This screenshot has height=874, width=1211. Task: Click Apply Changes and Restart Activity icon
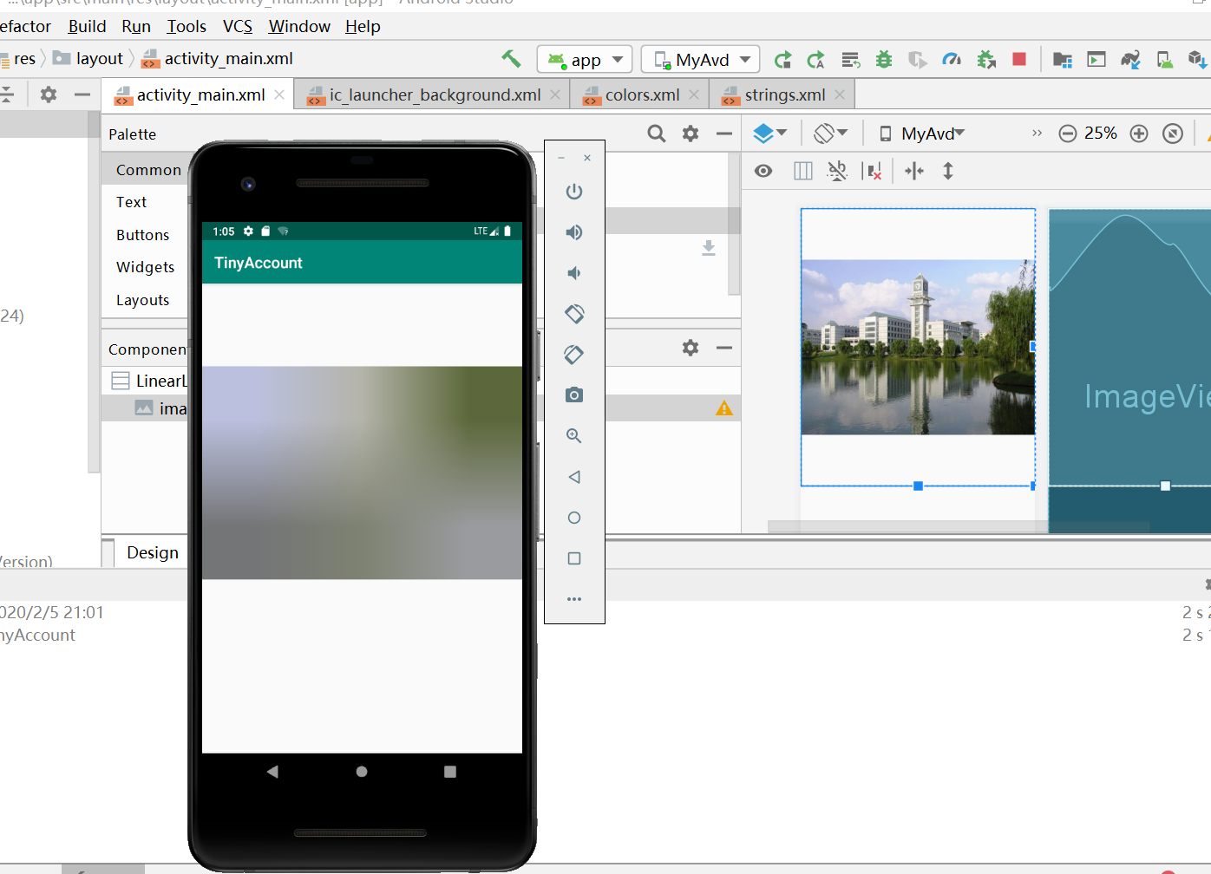815,60
